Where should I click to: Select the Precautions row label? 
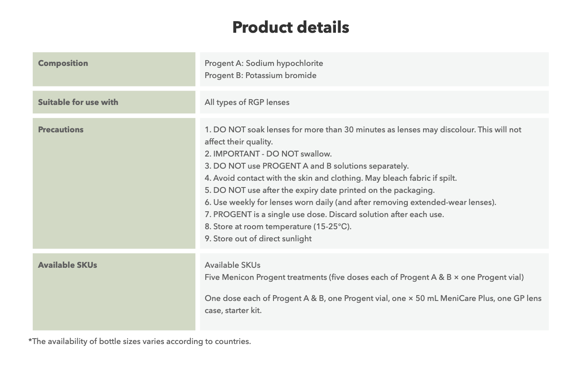[x=61, y=130]
